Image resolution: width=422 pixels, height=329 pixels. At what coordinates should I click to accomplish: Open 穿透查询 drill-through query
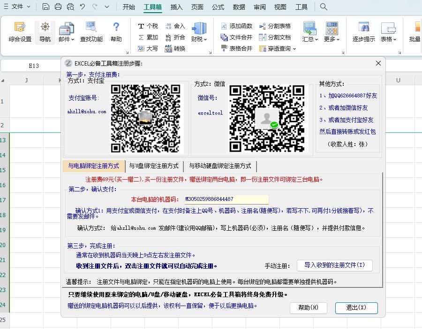pyautogui.click(x=277, y=49)
